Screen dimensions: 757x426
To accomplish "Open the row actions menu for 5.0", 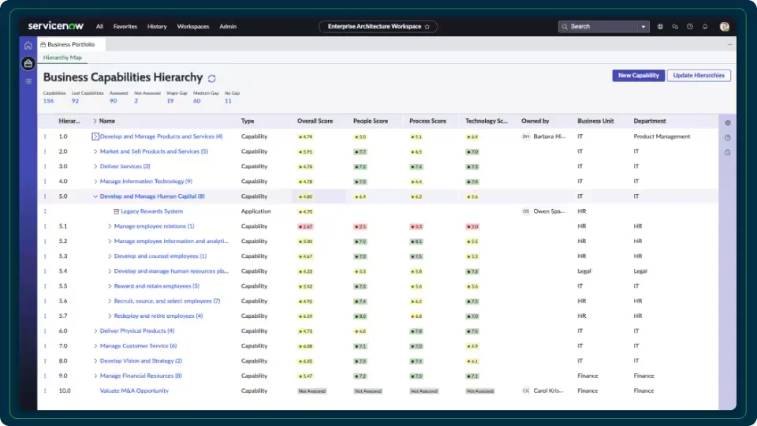I will (45, 196).
